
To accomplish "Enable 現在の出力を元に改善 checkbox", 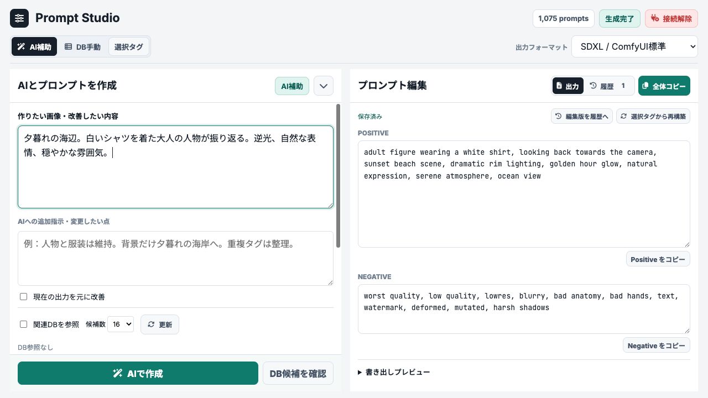I will click(23, 297).
